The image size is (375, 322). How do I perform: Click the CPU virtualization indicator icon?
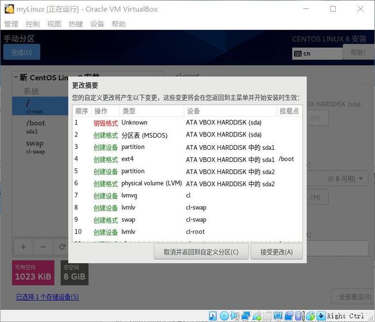[298, 316]
